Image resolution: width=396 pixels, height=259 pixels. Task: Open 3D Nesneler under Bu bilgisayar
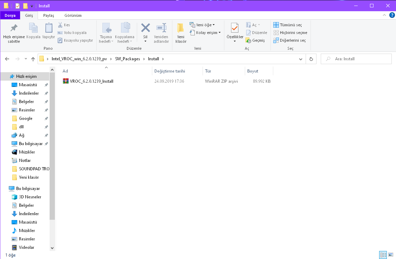(30, 197)
